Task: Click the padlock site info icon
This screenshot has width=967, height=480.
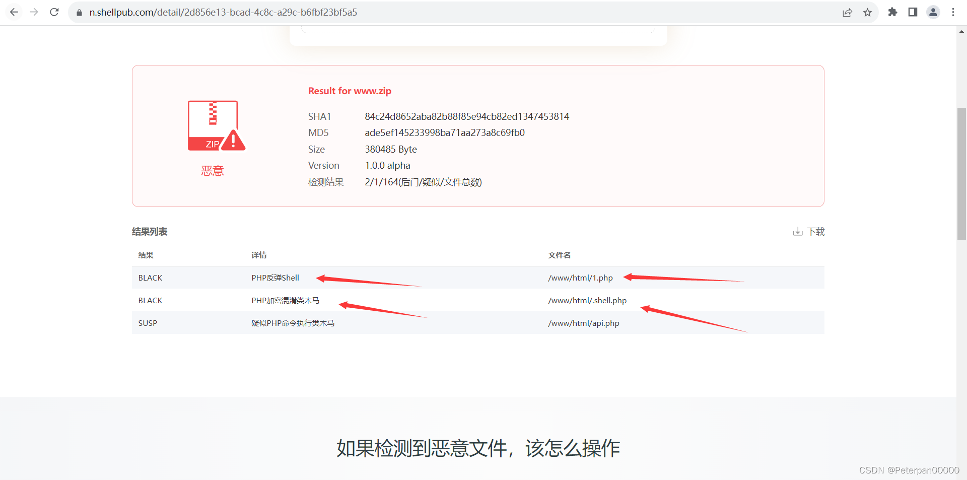Action: [x=79, y=13]
